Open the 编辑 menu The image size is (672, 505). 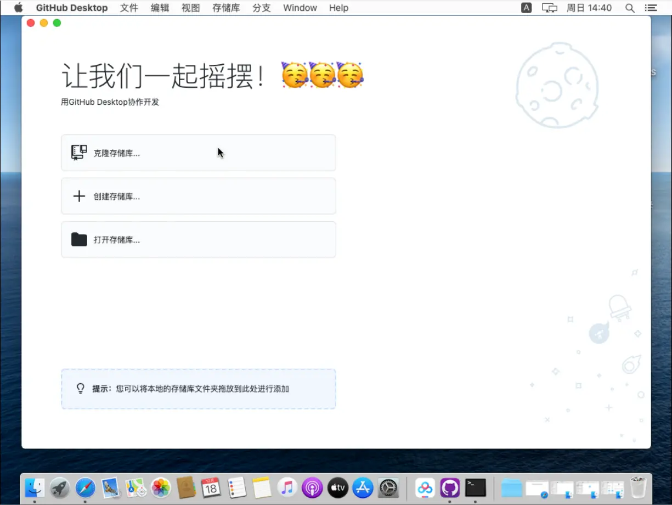(160, 8)
